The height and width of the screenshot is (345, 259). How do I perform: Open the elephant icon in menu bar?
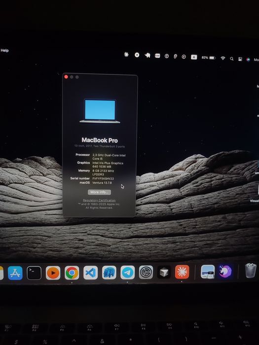click(x=148, y=55)
